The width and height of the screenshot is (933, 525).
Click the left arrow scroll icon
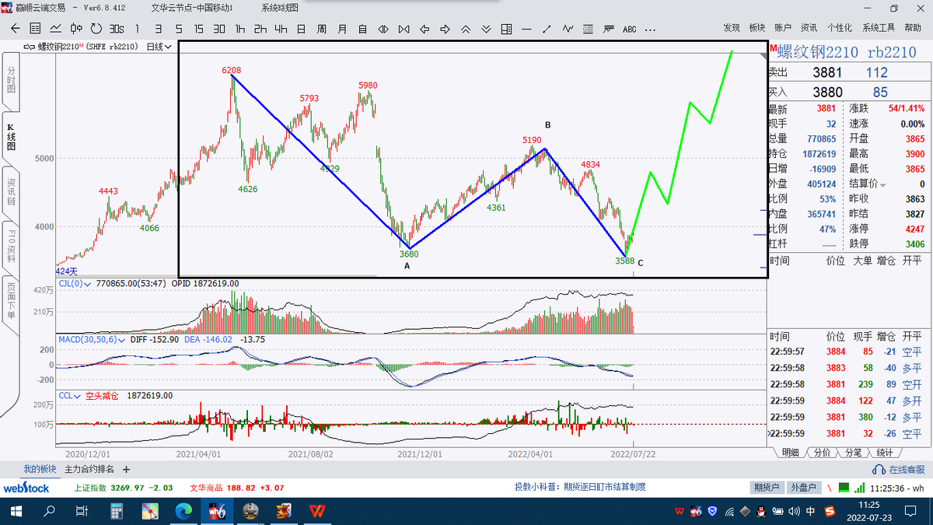pos(425,29)
